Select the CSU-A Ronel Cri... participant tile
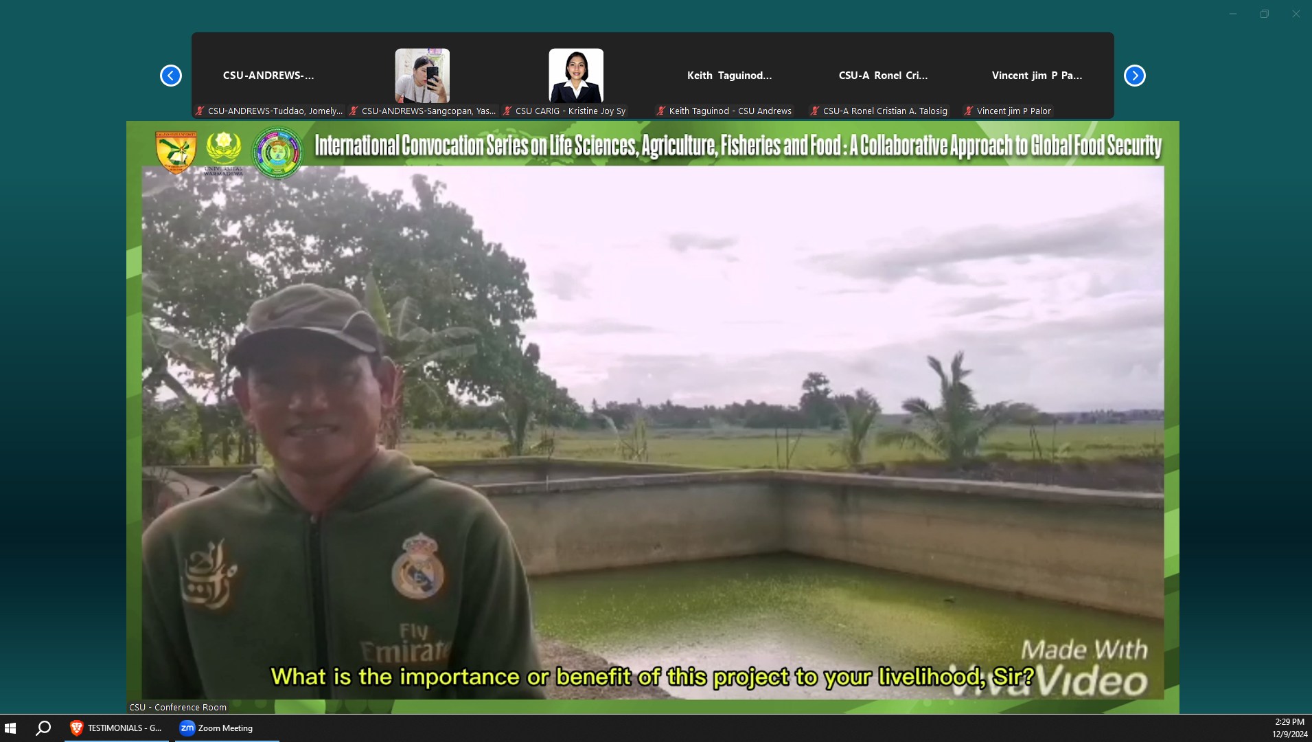Viewport: 1312px width, 742px height. pyautogui.click(x=883, y=76)
